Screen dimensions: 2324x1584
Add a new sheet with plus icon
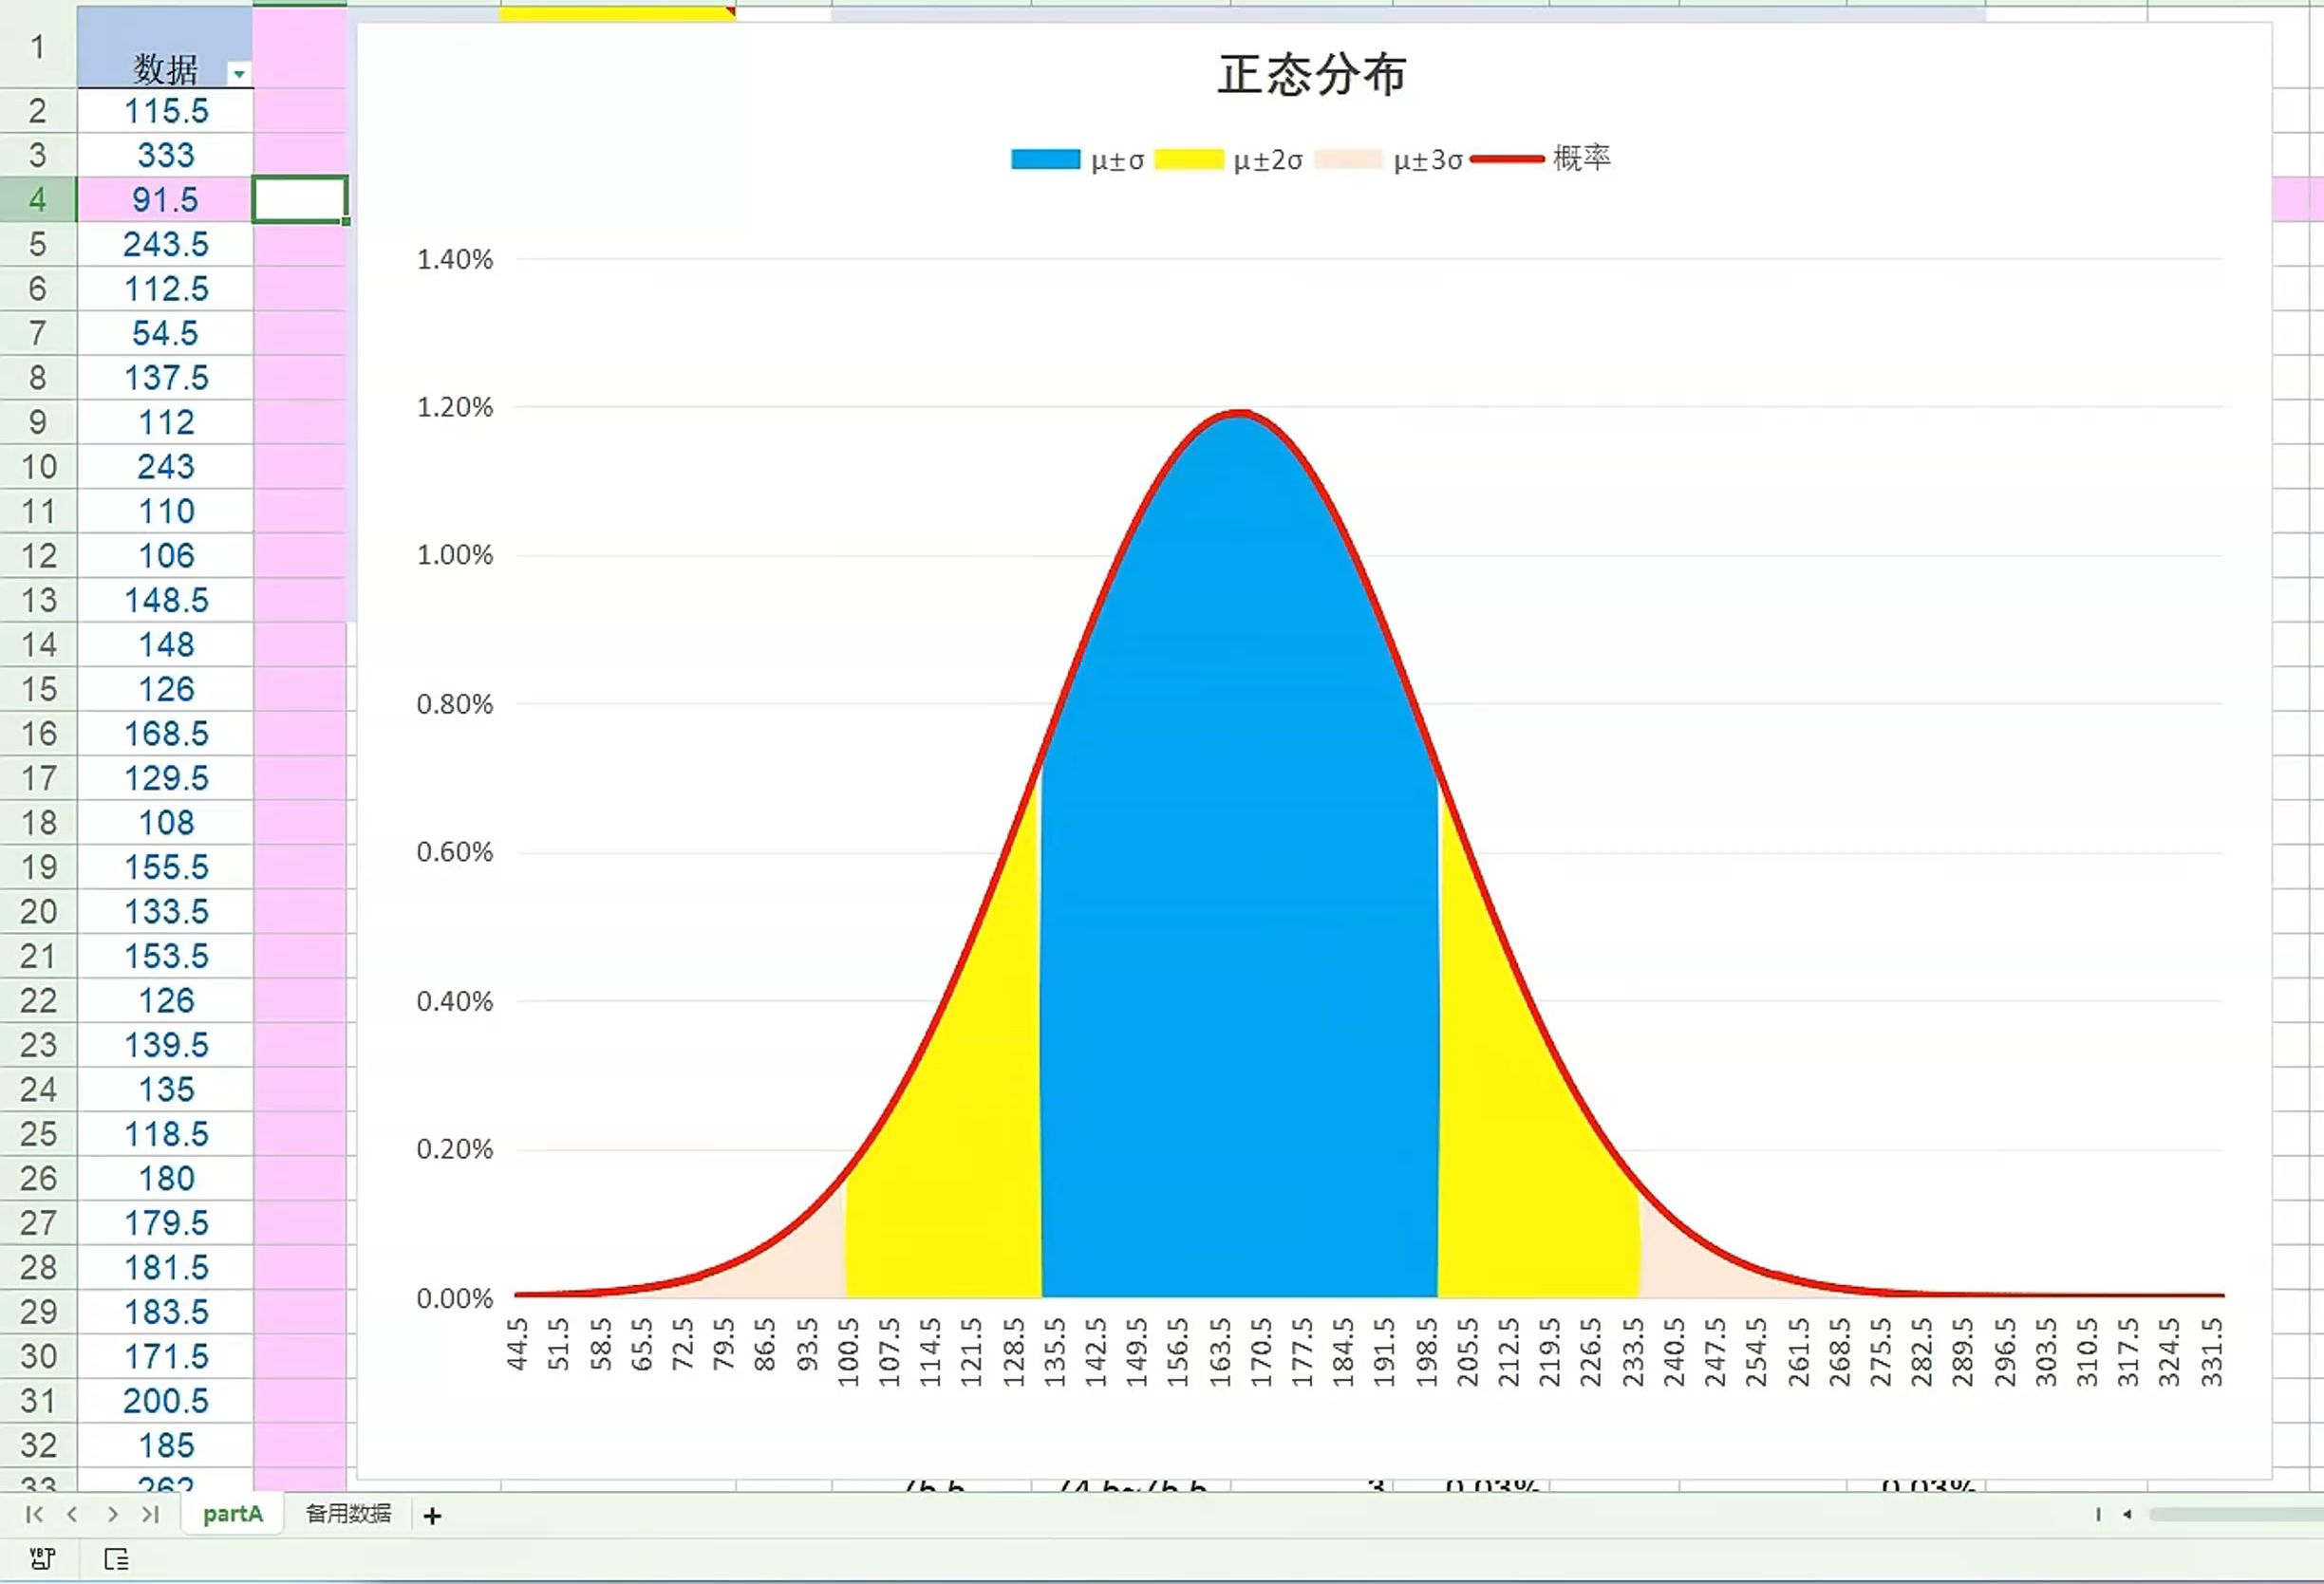(x=432, y=1516)
